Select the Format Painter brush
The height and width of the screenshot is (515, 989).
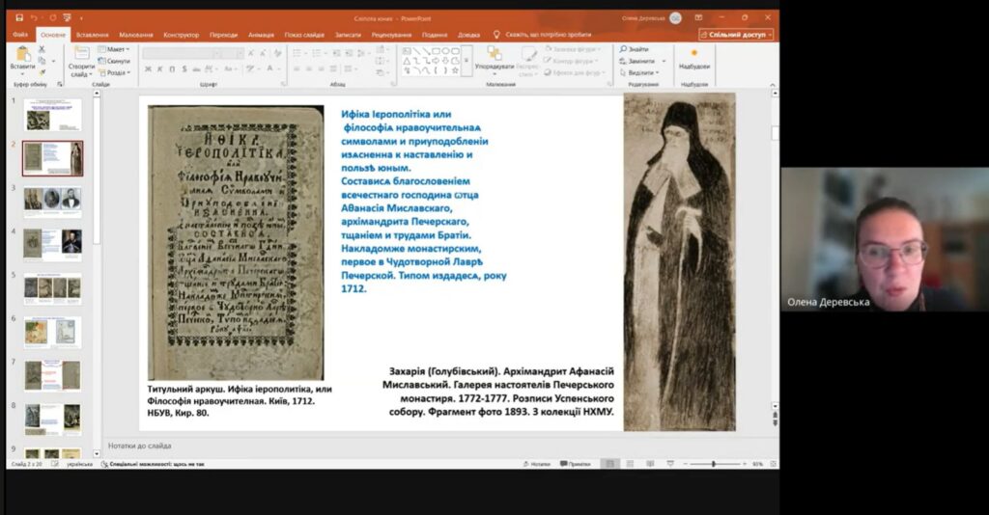(x=42, y=72)
